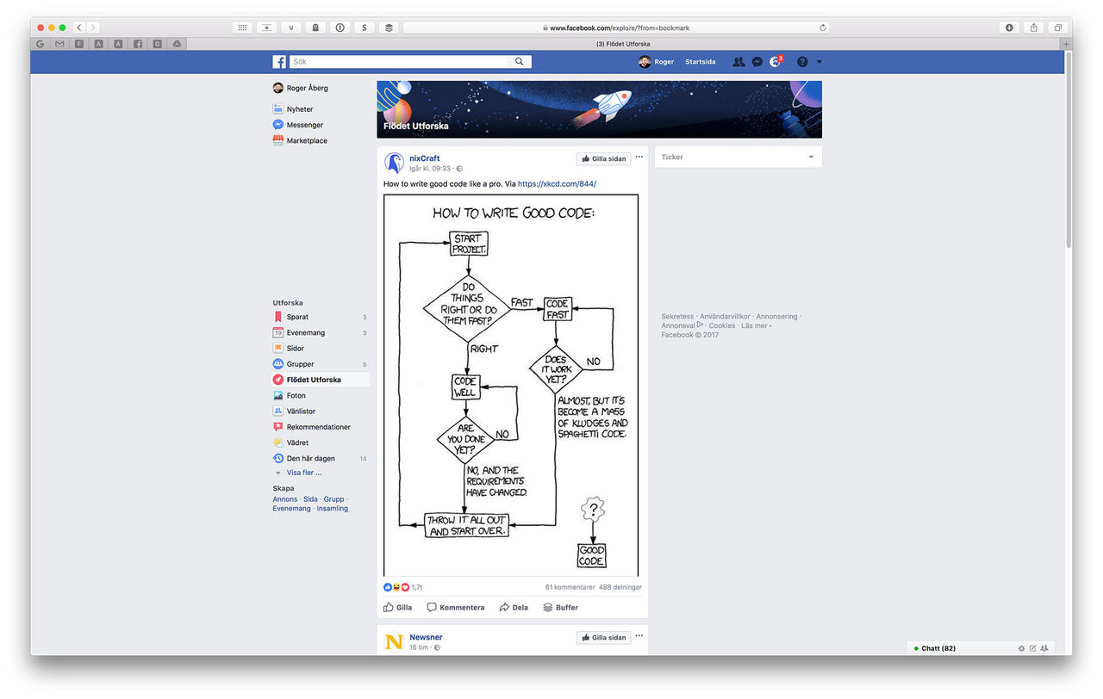
Task: Reload the page with the refresh icon
Action: pos(823,28)
